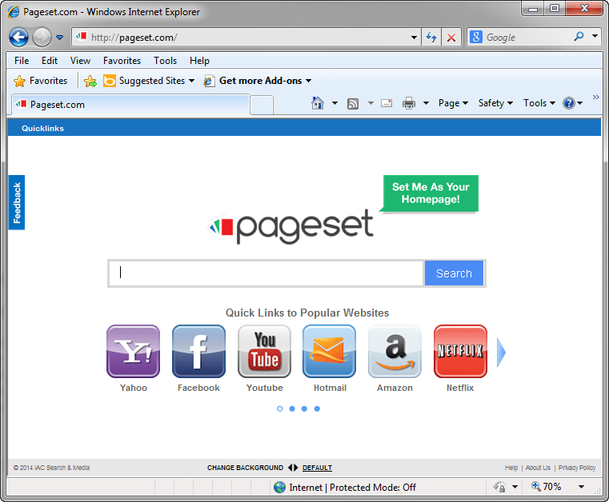This screenshot has height=502, width=609.
Task: Select the Pageset.com tab
Action: click(130, 105)
